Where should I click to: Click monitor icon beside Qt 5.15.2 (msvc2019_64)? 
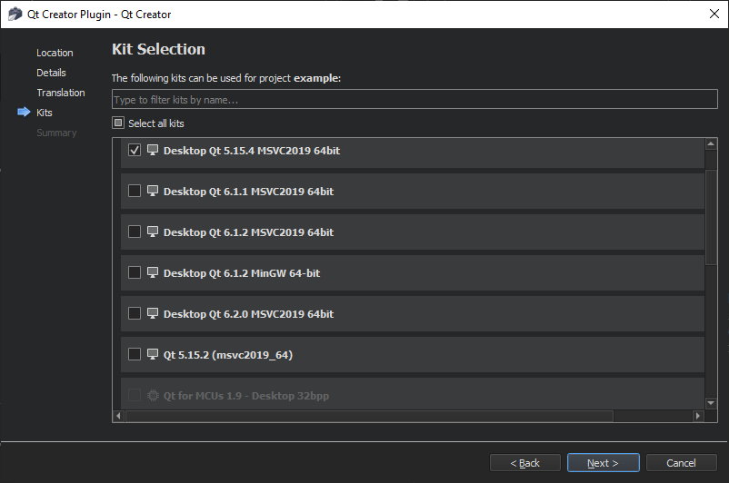click(x=153, y=355)
